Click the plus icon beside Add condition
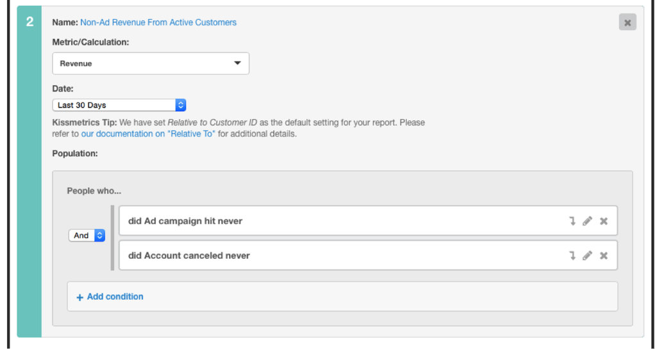Image resolution: width=657 pixels, height=349 pixels. click(80, 297)
